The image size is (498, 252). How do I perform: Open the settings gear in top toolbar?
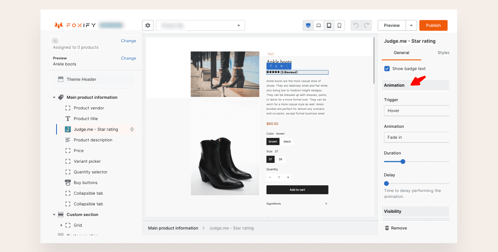pos(148,26)
